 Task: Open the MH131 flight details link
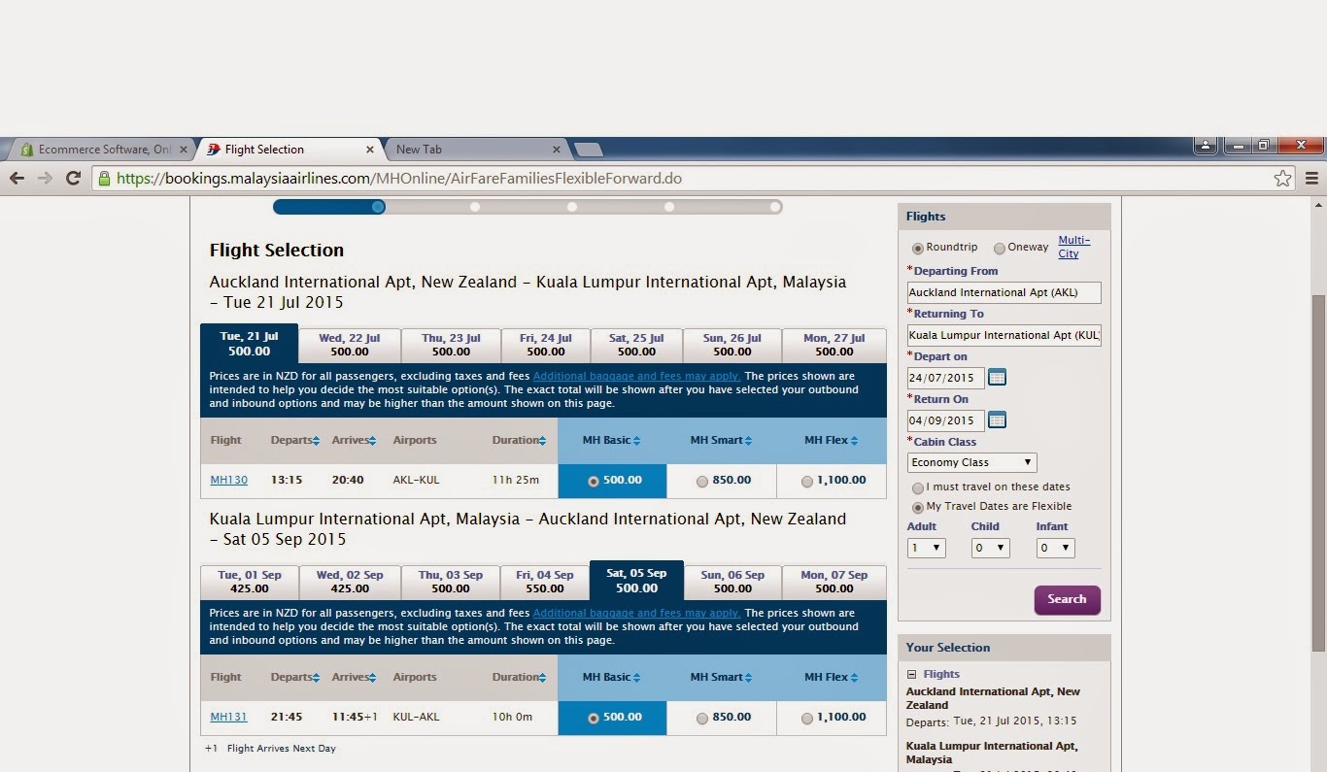pos(228,718)
